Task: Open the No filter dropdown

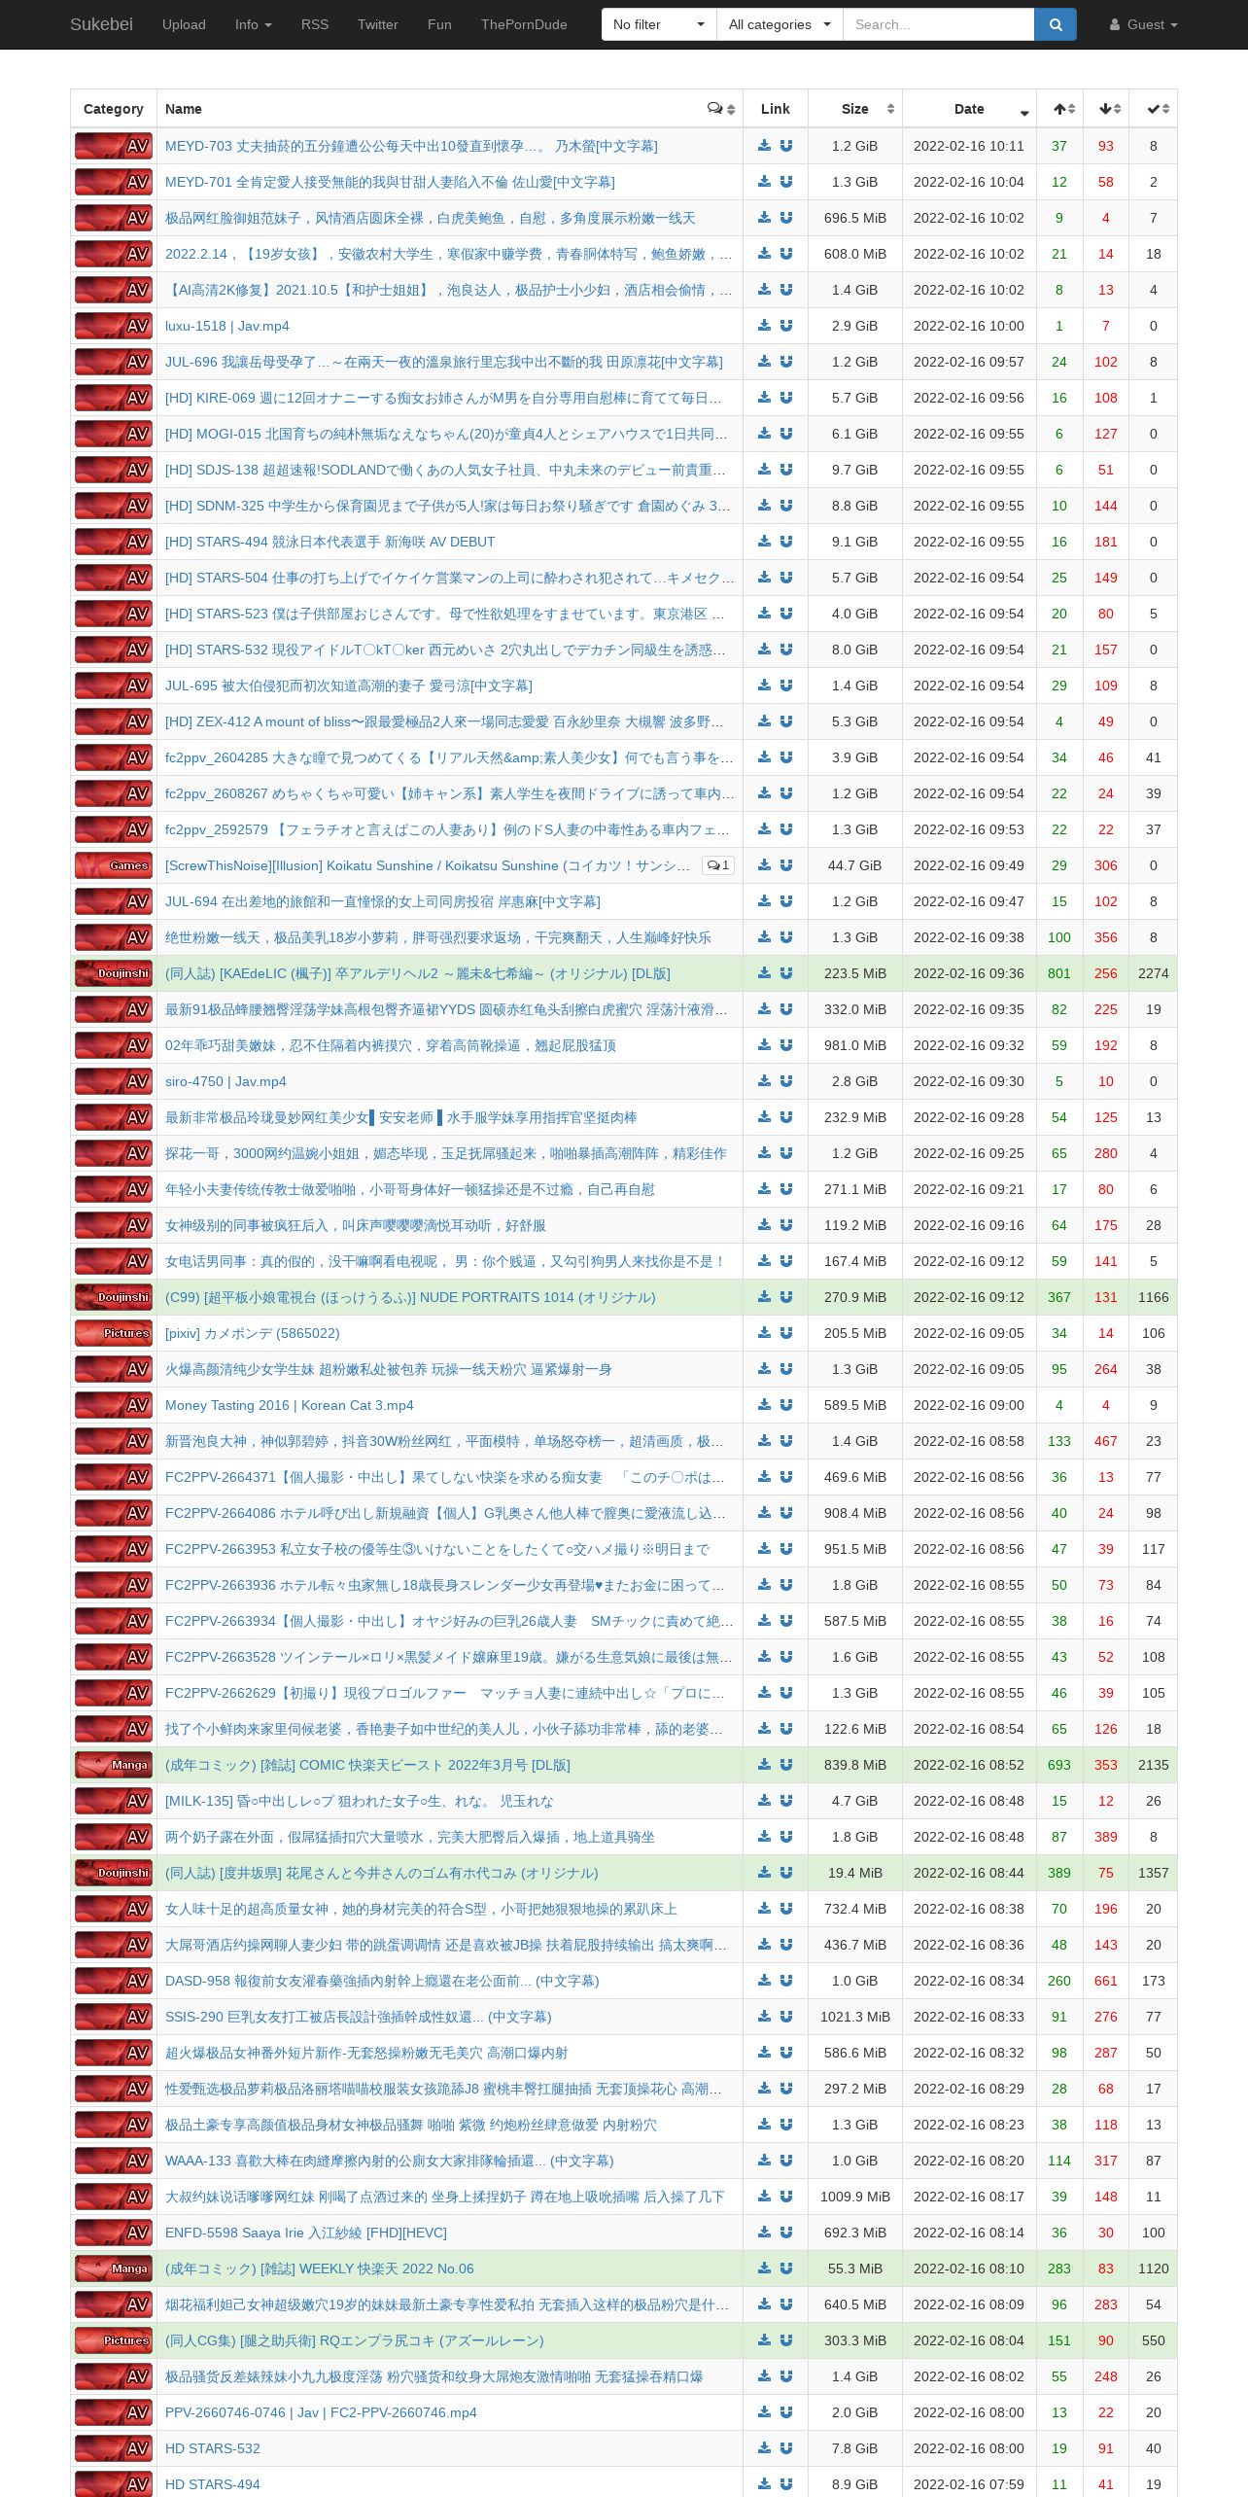Action: 659,24
